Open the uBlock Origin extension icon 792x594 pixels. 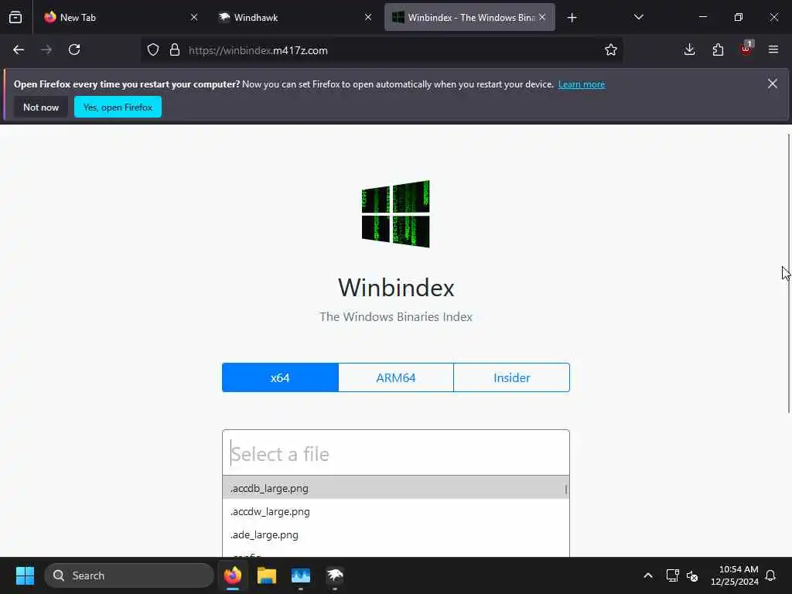point(746,49)
